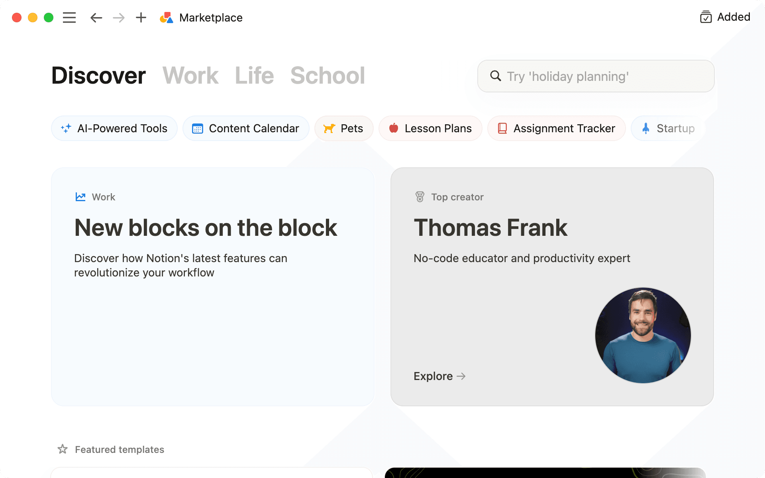Select the Assignment Tracker category

(556, 128)
